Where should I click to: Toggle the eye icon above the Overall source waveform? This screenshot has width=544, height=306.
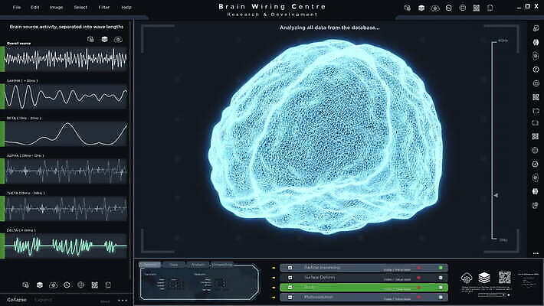click(118, 37)
